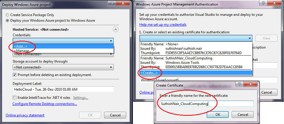Cancel the Deploy Windows Azure project dialog
Viewport: 284px width, 124px height.
click(115, 115)
